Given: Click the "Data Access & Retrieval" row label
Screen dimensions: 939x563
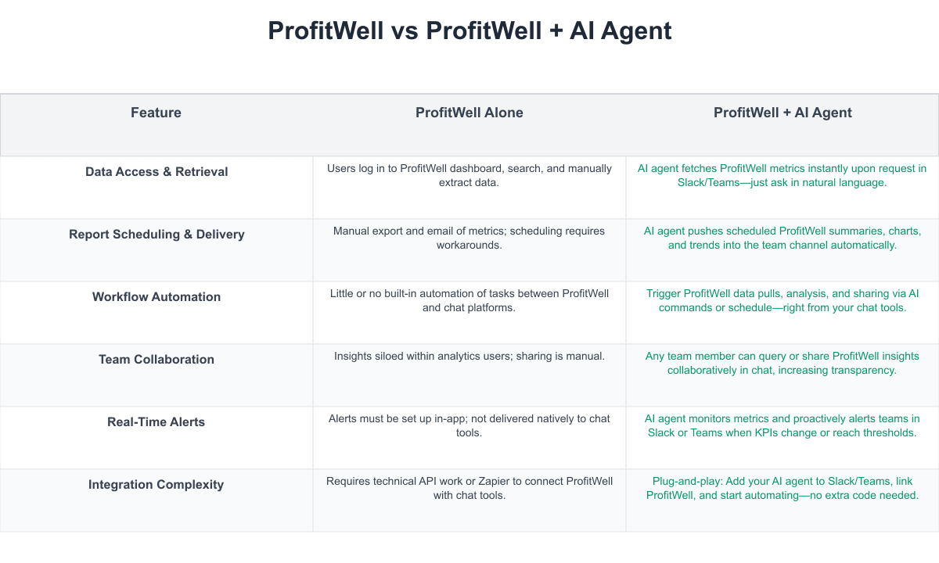Looking at the screenshot, I should point(156,172).
